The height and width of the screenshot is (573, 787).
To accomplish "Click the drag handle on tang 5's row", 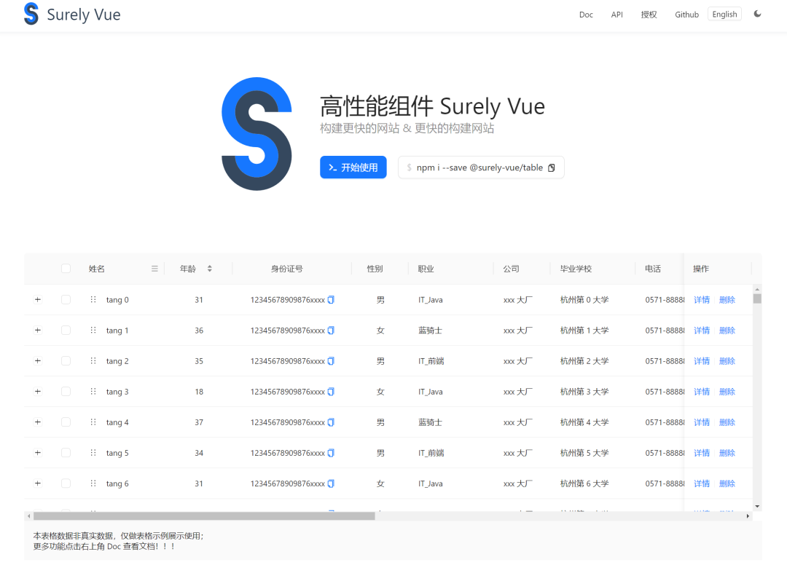I will (93, 452).
